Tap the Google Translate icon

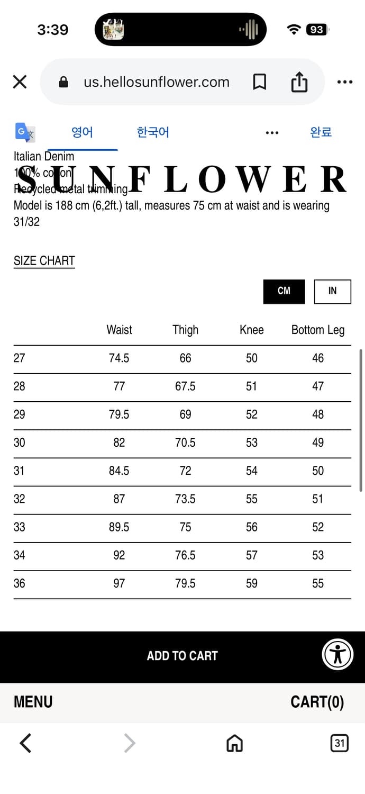pos(25,132)
